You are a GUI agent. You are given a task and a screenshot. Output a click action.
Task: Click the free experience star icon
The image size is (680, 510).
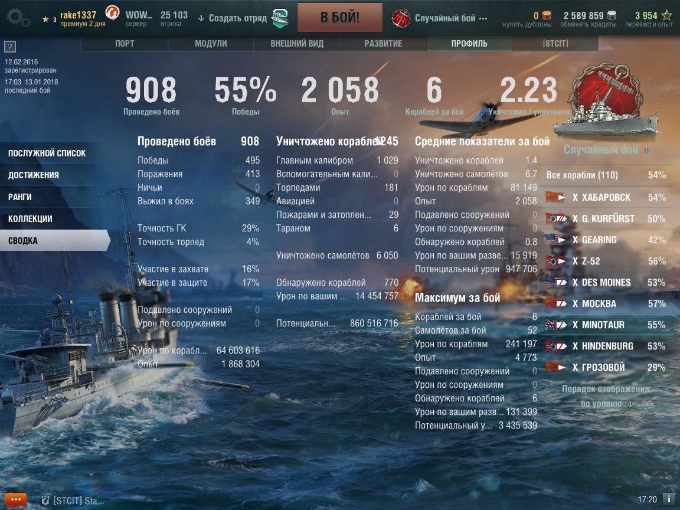coord(666,15)
